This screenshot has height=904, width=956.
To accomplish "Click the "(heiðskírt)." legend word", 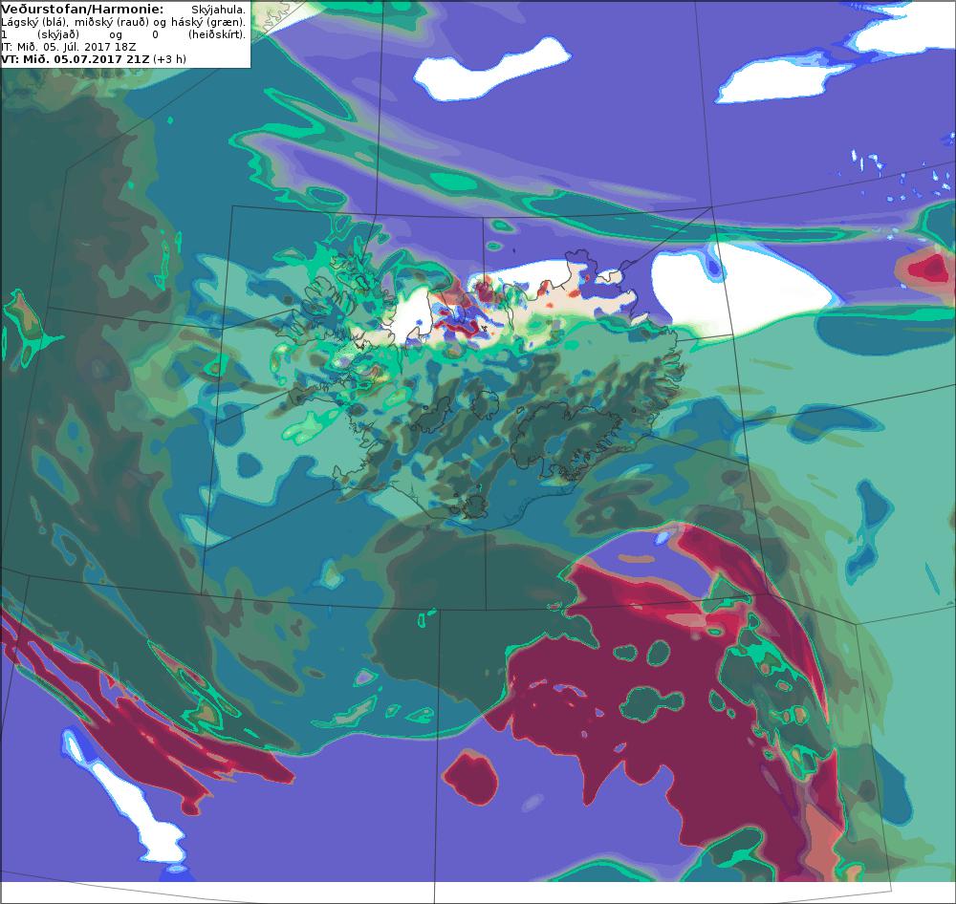I will click(x=217, y=34).
